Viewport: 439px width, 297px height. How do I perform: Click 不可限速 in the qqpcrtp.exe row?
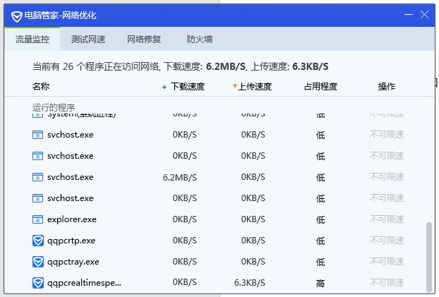pyautogui.click(x=387, y=241)
